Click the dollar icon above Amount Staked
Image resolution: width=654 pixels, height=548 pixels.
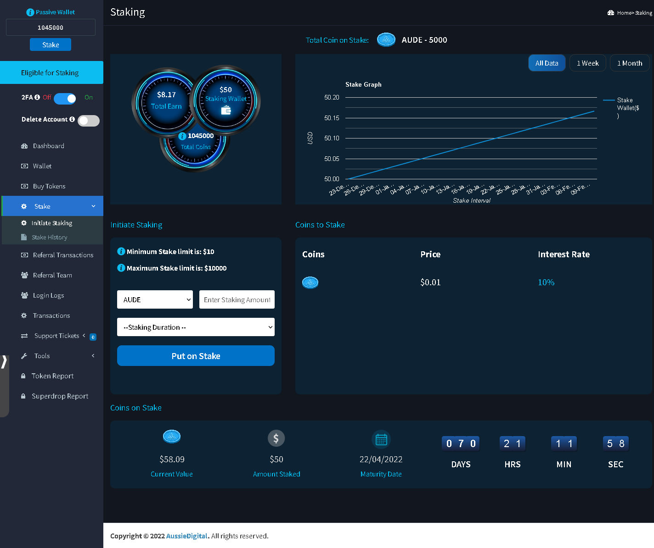click(276, 438)
